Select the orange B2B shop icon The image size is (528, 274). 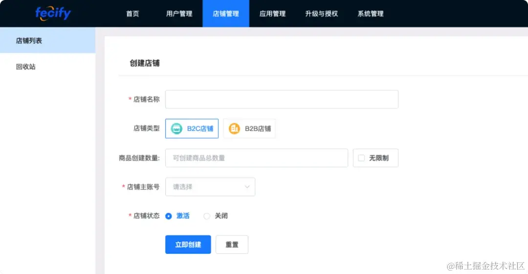tap(234, 128)
